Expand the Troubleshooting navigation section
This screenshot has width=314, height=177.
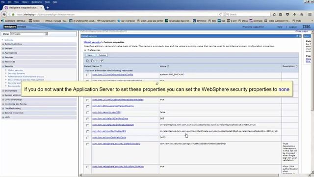click(3, 109)
